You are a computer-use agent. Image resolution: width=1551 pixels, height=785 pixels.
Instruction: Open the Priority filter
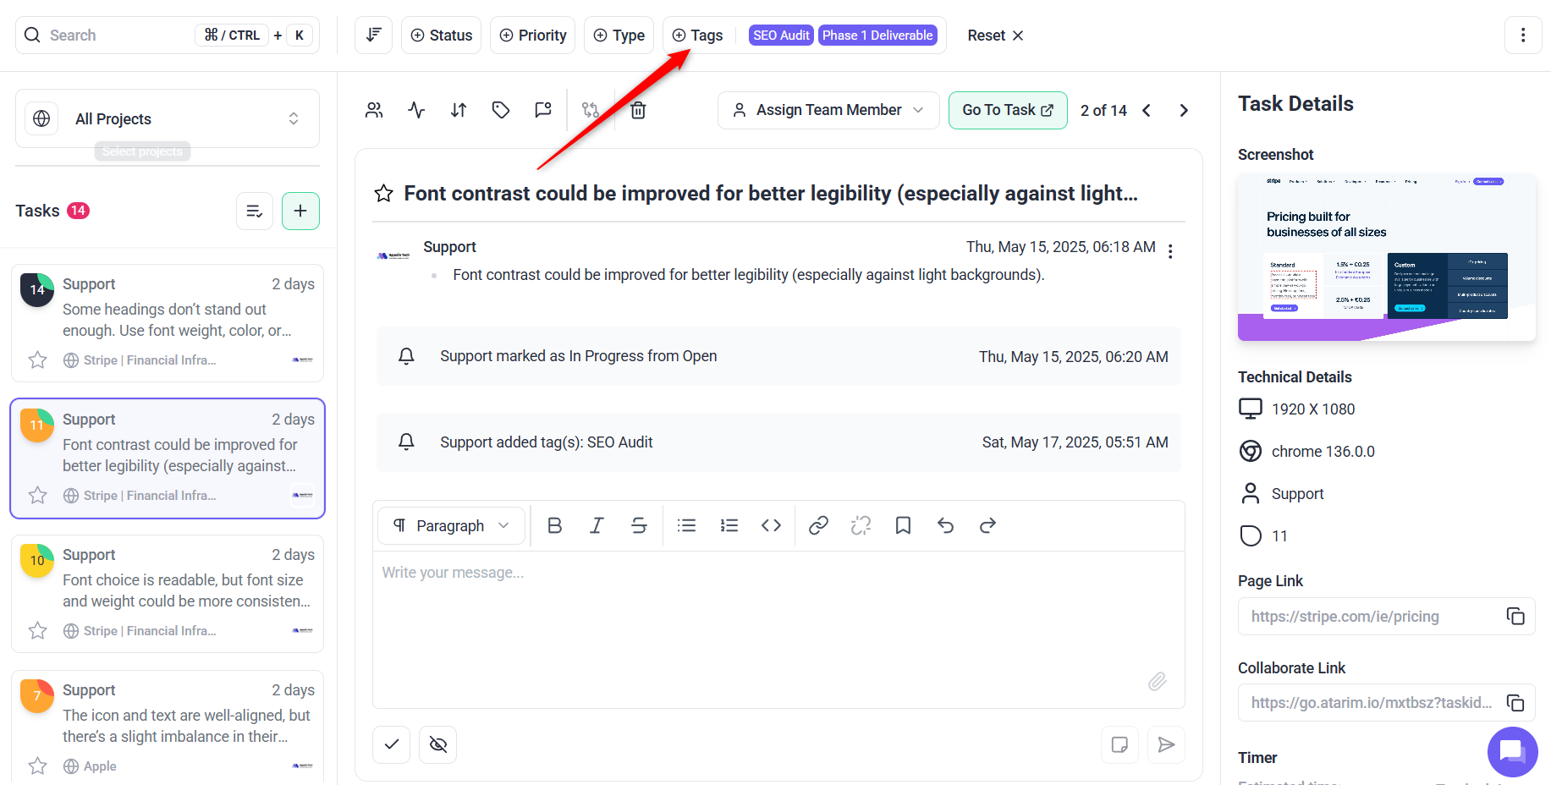(x=532, y=36)
